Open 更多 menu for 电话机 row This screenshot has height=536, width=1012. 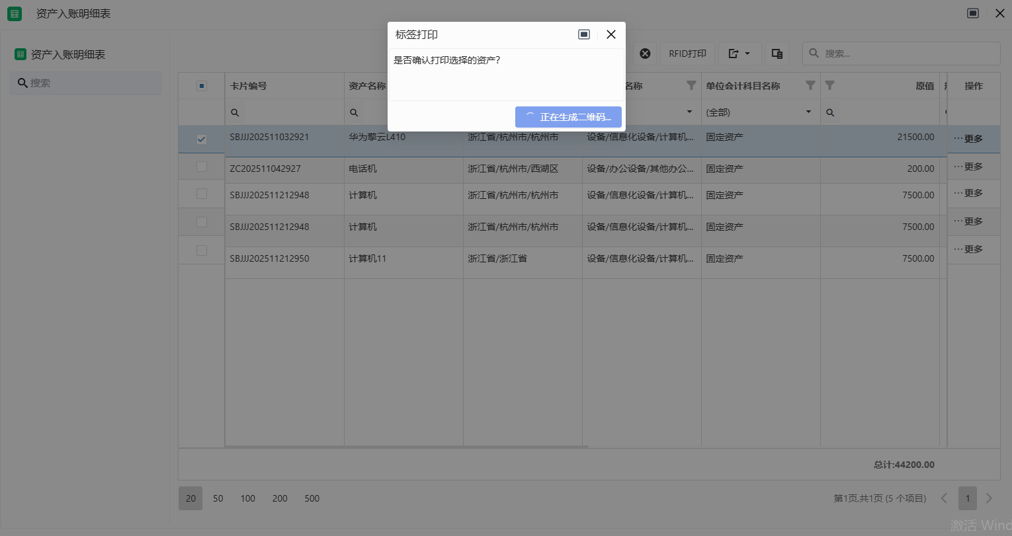pos(968,167)
